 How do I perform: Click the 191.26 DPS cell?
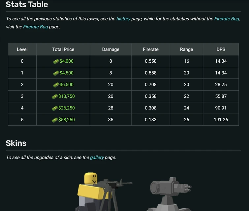[x=221, y=120]
